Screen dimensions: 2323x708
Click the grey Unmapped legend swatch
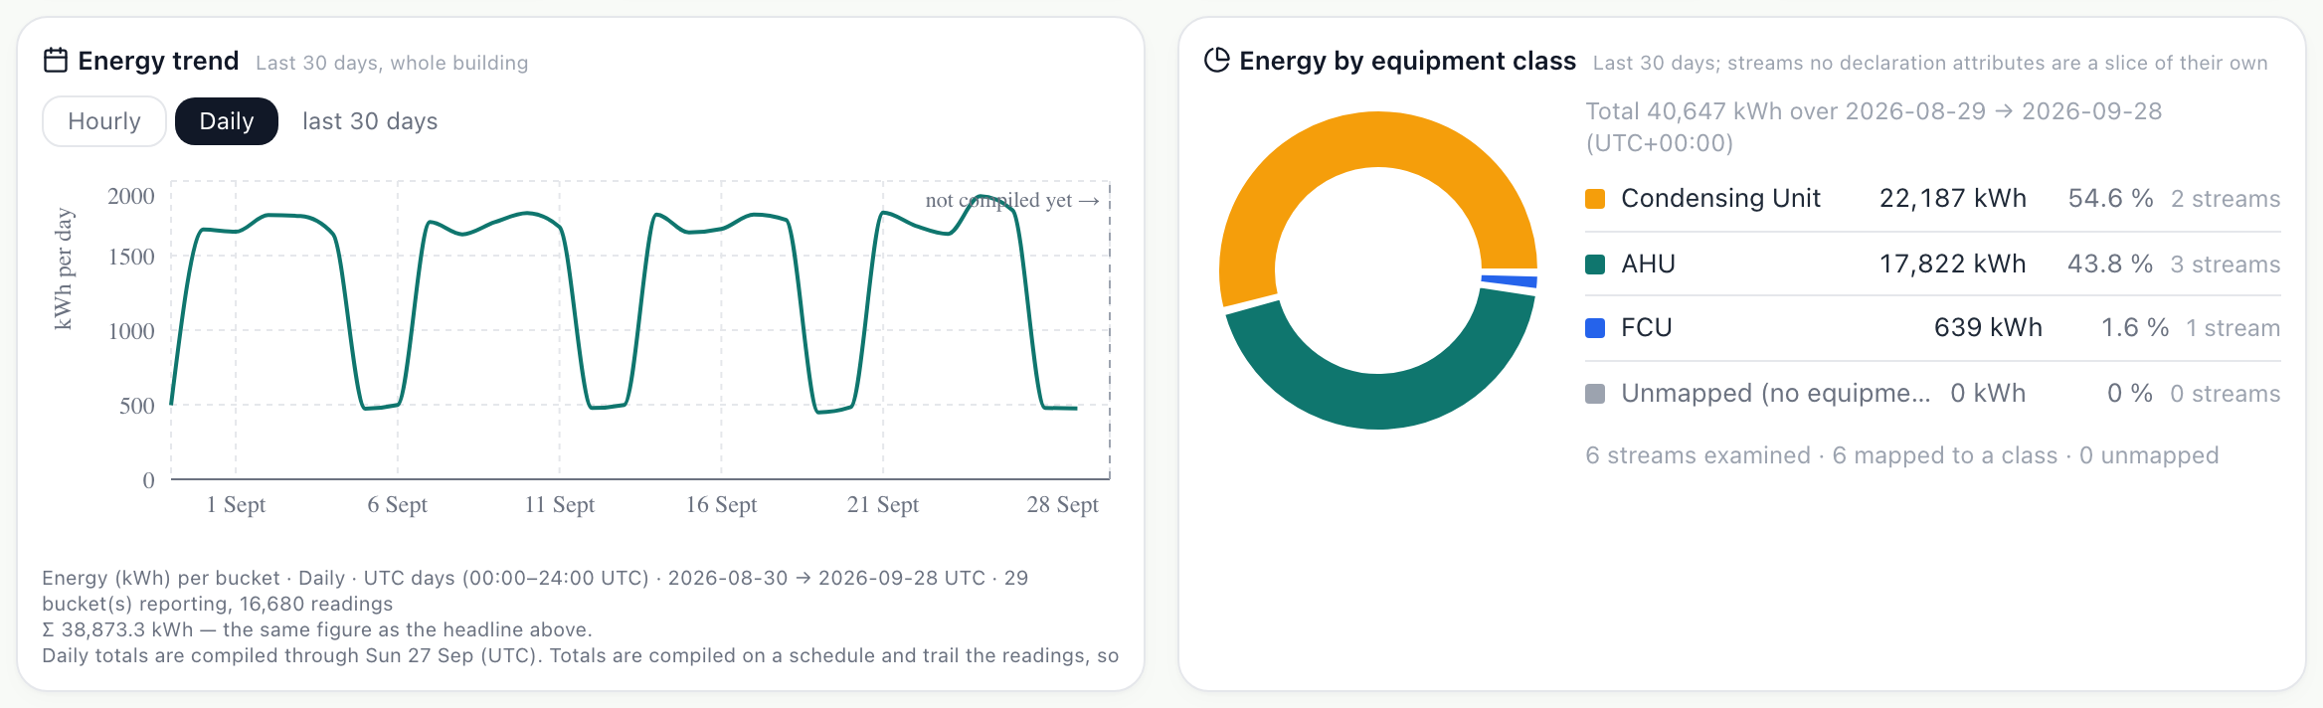[1595, 394]
